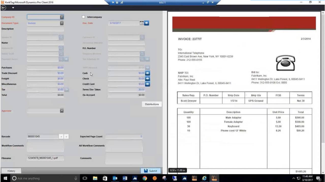Click the blue arrow next to Check amount
Image resolution: width=325 pixels, height=182 pixels.
tap(148, 79)
